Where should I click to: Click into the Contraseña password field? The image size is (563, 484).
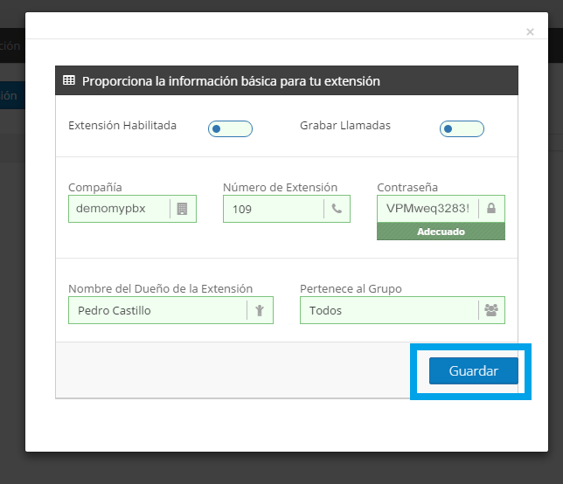tap(427, 209)
